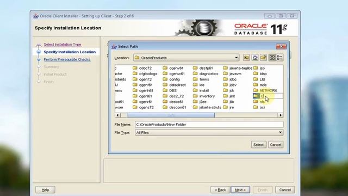The height and width of the screenshot is (196, 348).
Task: Select the descom61 folder
Action: tap(175, 107)
